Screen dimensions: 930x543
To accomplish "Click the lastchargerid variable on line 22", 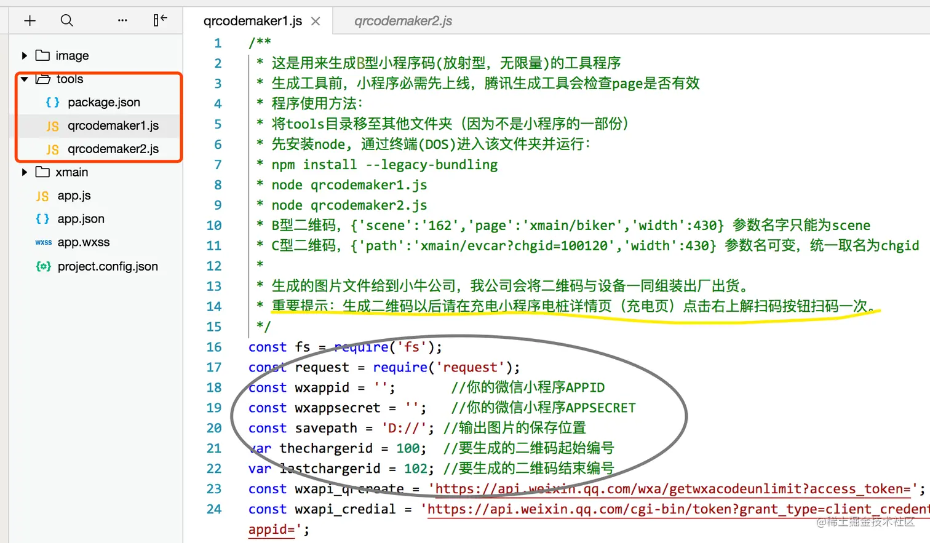I will [x=330, y=469].
